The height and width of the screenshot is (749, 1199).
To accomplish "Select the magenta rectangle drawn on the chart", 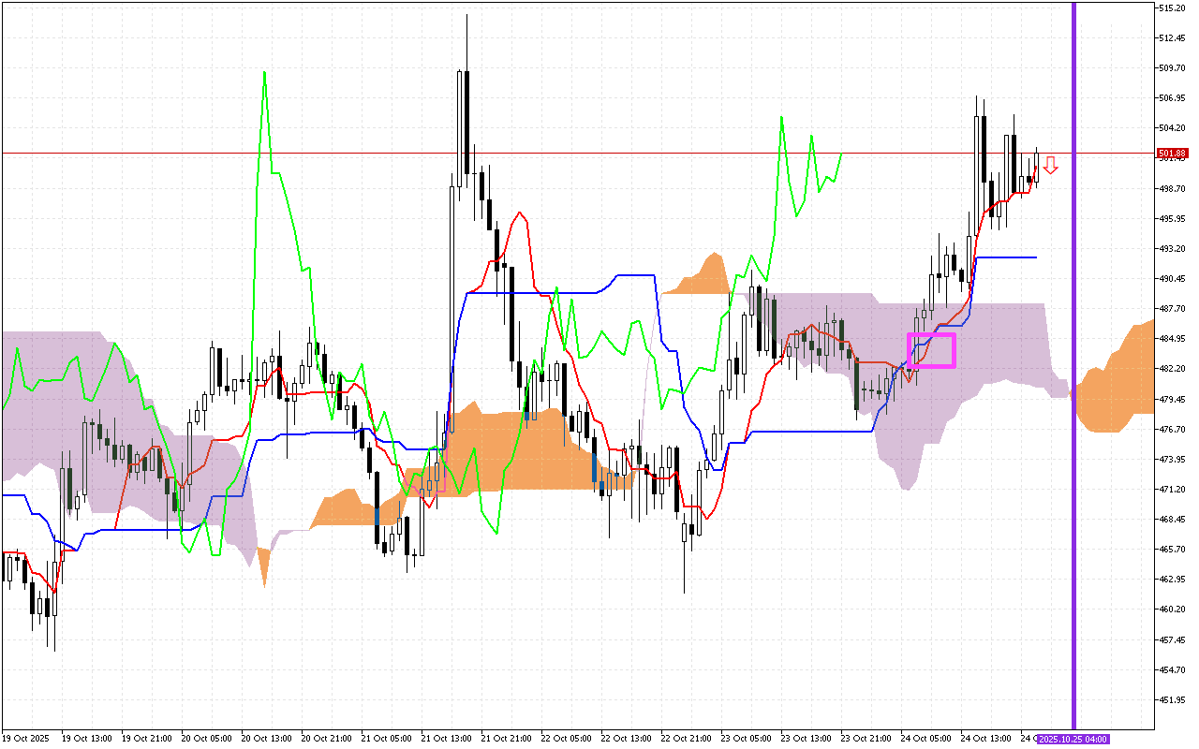I will tap(931, 334).
